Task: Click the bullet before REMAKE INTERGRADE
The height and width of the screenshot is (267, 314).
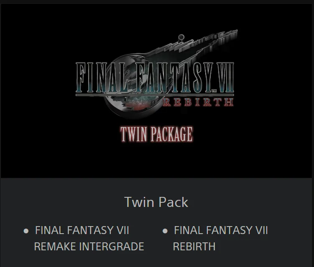Action: pyautogui.click(x=26, y=231)
